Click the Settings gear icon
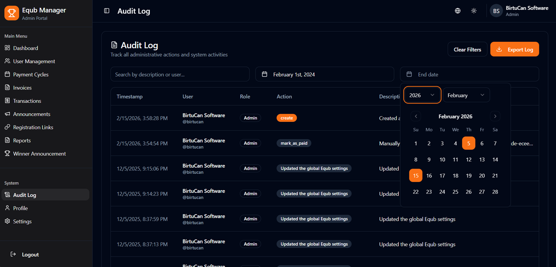The width and height of the screenshot is (556, 267). [7, 221]
